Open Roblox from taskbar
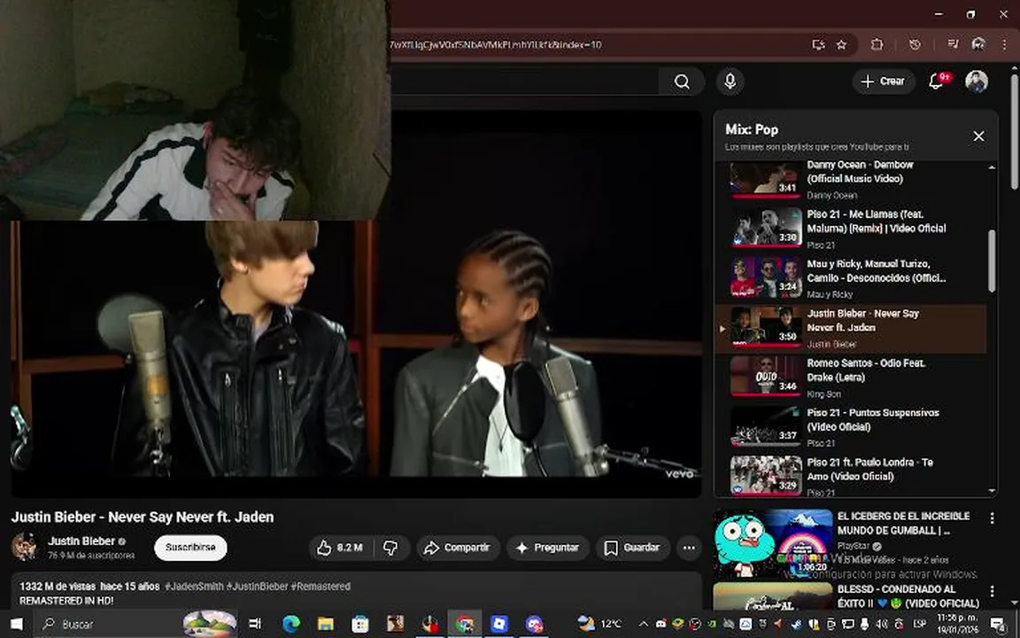The image size is (1020, 638). (x=499, y=624)
